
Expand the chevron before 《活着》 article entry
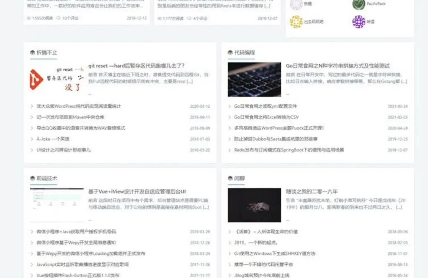pos(229,231)
